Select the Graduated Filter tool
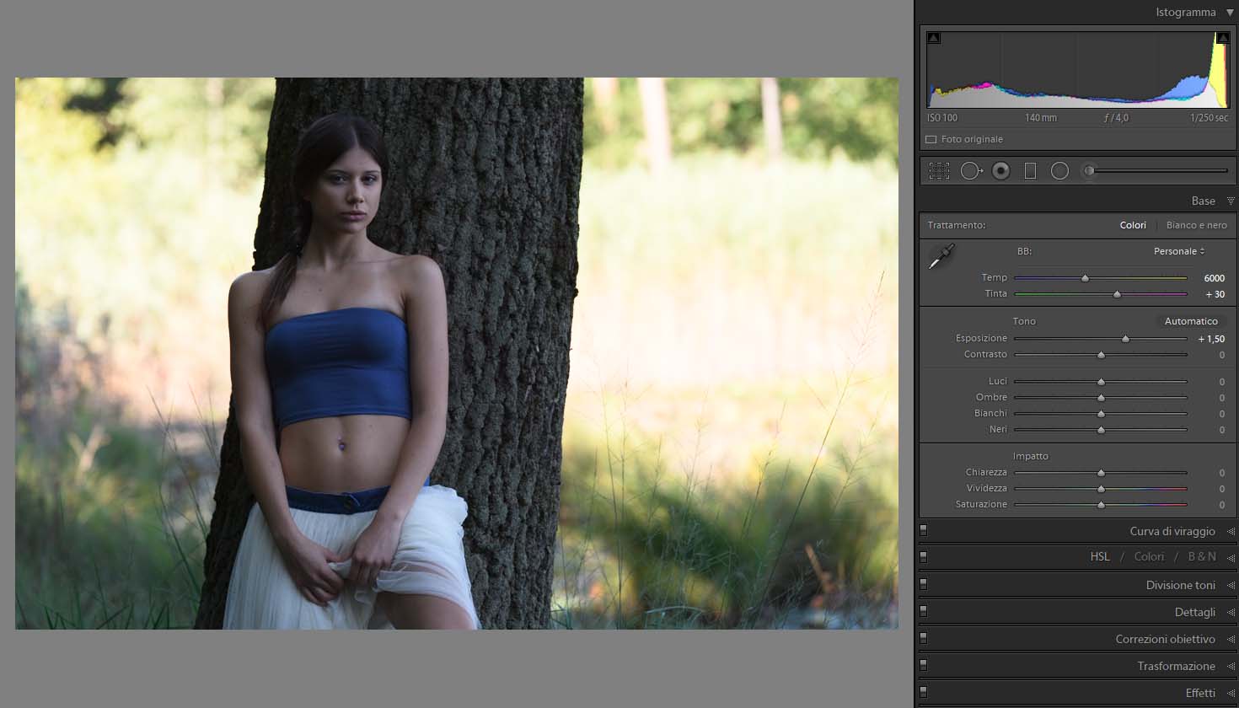 1030,171
